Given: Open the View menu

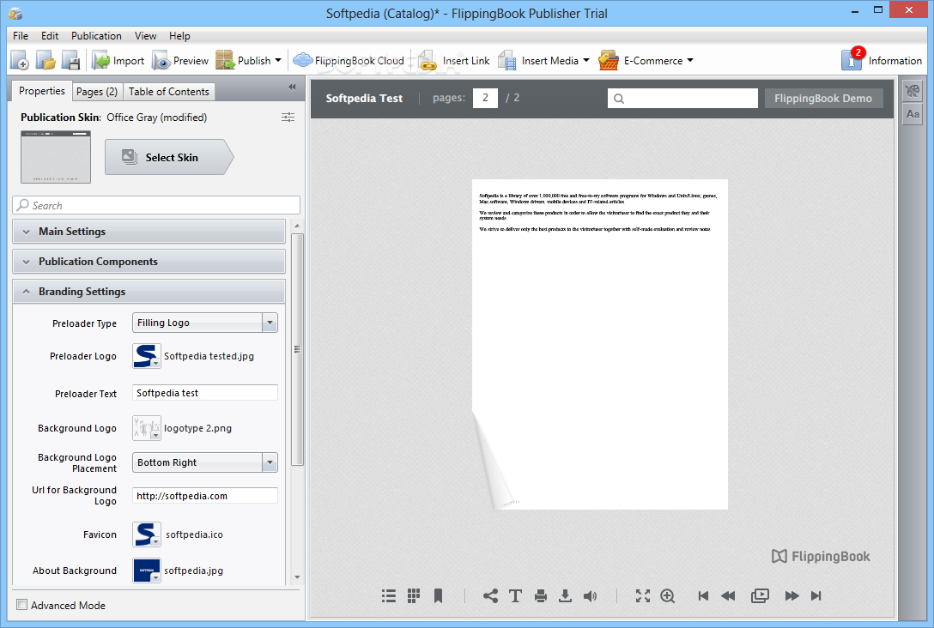Looking at the screenshot, I should click(145, 36).
